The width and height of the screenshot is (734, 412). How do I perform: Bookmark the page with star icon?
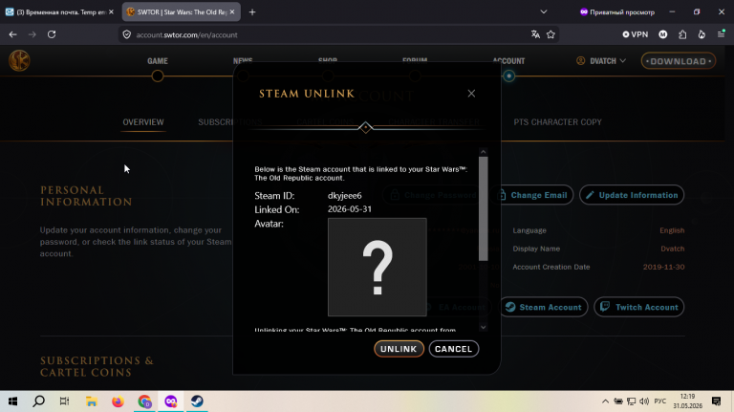click(x=550, y=34)
